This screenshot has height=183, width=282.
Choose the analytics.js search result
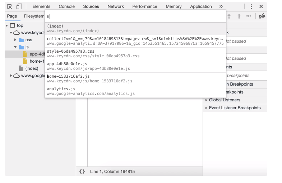(135, 91)
